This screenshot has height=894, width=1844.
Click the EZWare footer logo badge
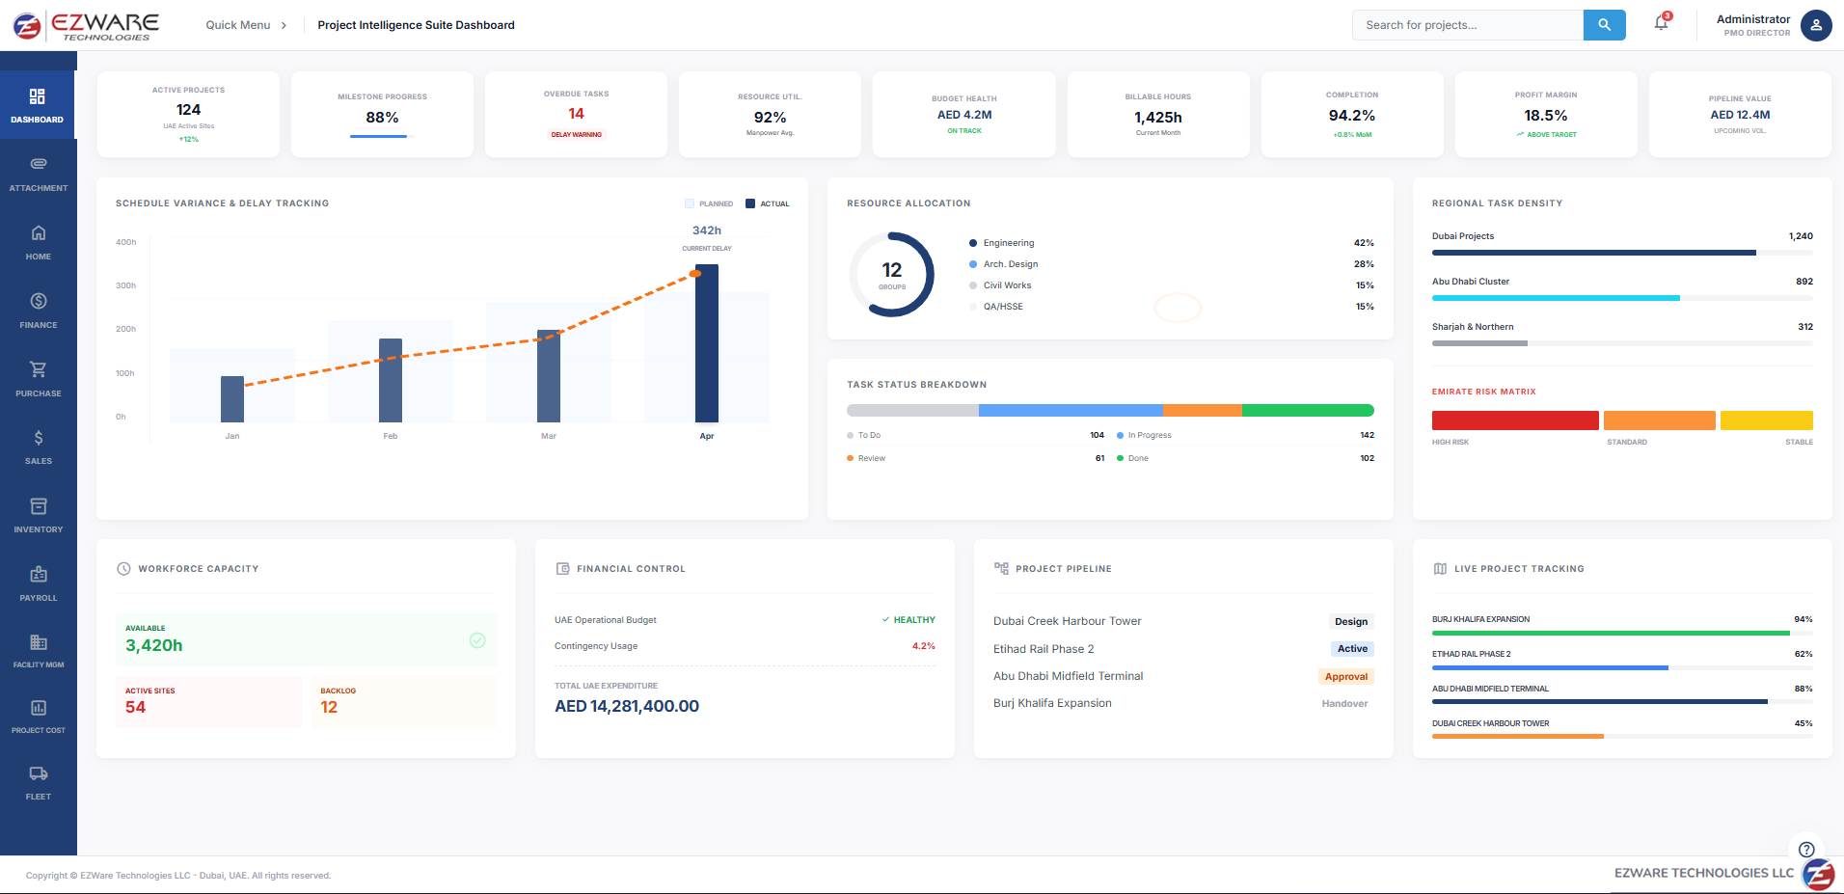coord(1819,875)
